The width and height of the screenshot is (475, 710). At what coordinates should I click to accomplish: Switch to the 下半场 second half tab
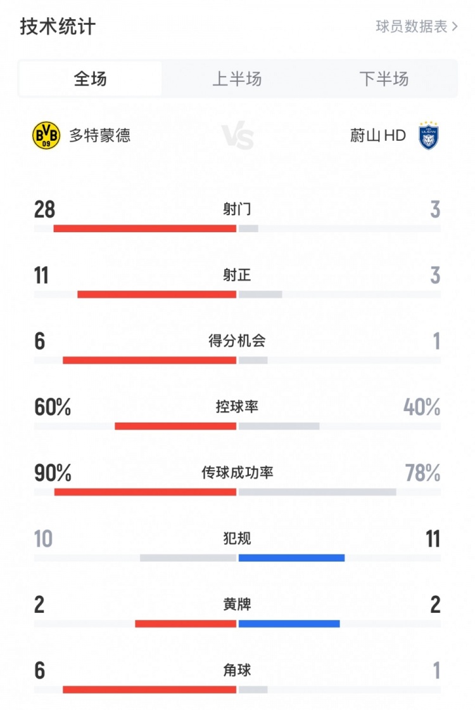[384, 79]
